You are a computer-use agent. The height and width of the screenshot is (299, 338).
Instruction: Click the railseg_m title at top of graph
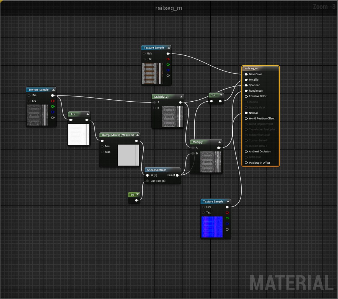[169, 8]
